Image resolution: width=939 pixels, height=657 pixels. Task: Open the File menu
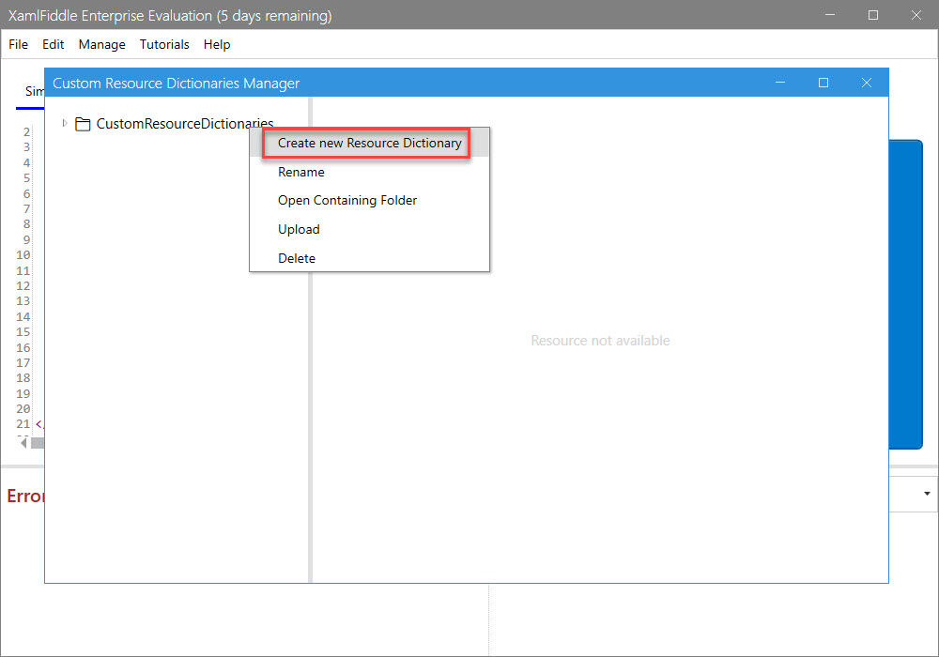coord(18,44)
